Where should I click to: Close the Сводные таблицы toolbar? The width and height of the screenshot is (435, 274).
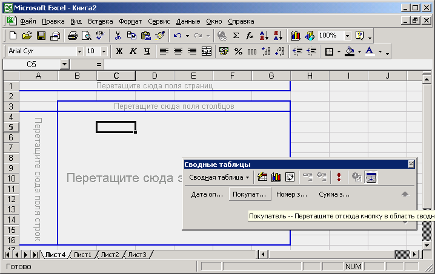point(411,164)
